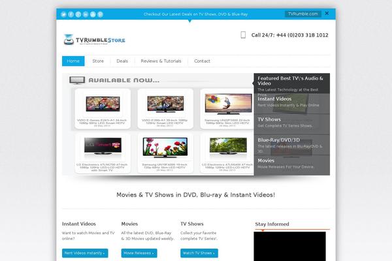Click the icon between Facebook and LinkedIn
This screenshot has height=261, width=392.
click(78, 14)
